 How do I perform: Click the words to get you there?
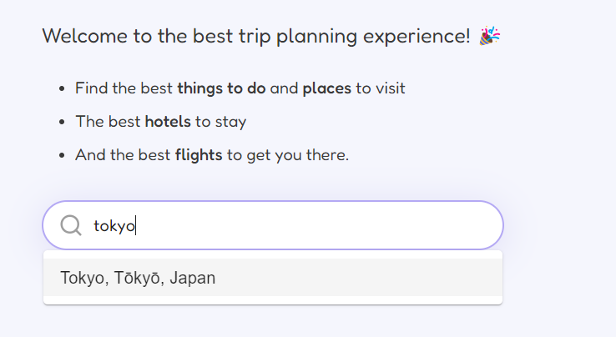tap(288, 155)
